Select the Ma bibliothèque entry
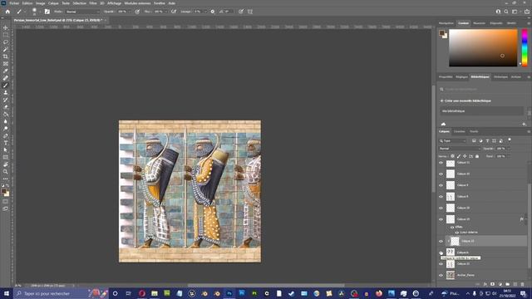 481,110
